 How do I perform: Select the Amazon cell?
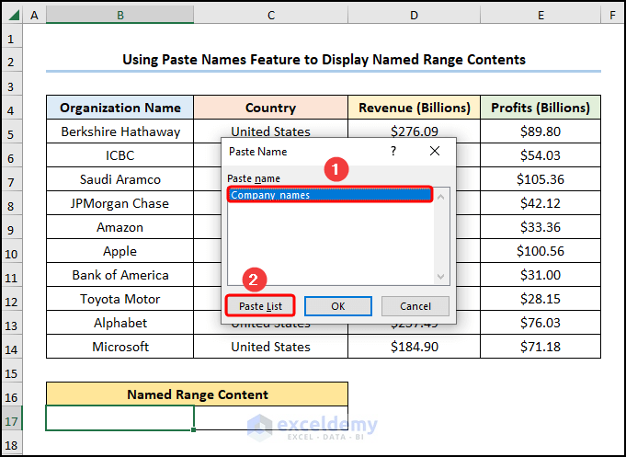coord(120,227)
